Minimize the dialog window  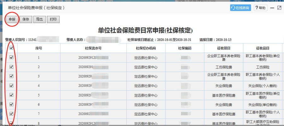point(272,8)
